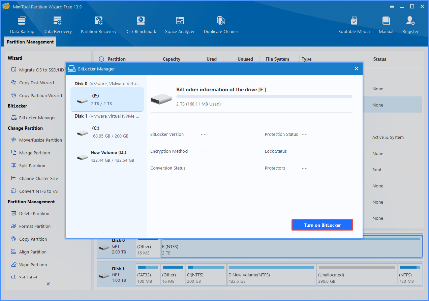429x301 pixels.
Task: Open the Manual
Action: click(x=386, y=25)
